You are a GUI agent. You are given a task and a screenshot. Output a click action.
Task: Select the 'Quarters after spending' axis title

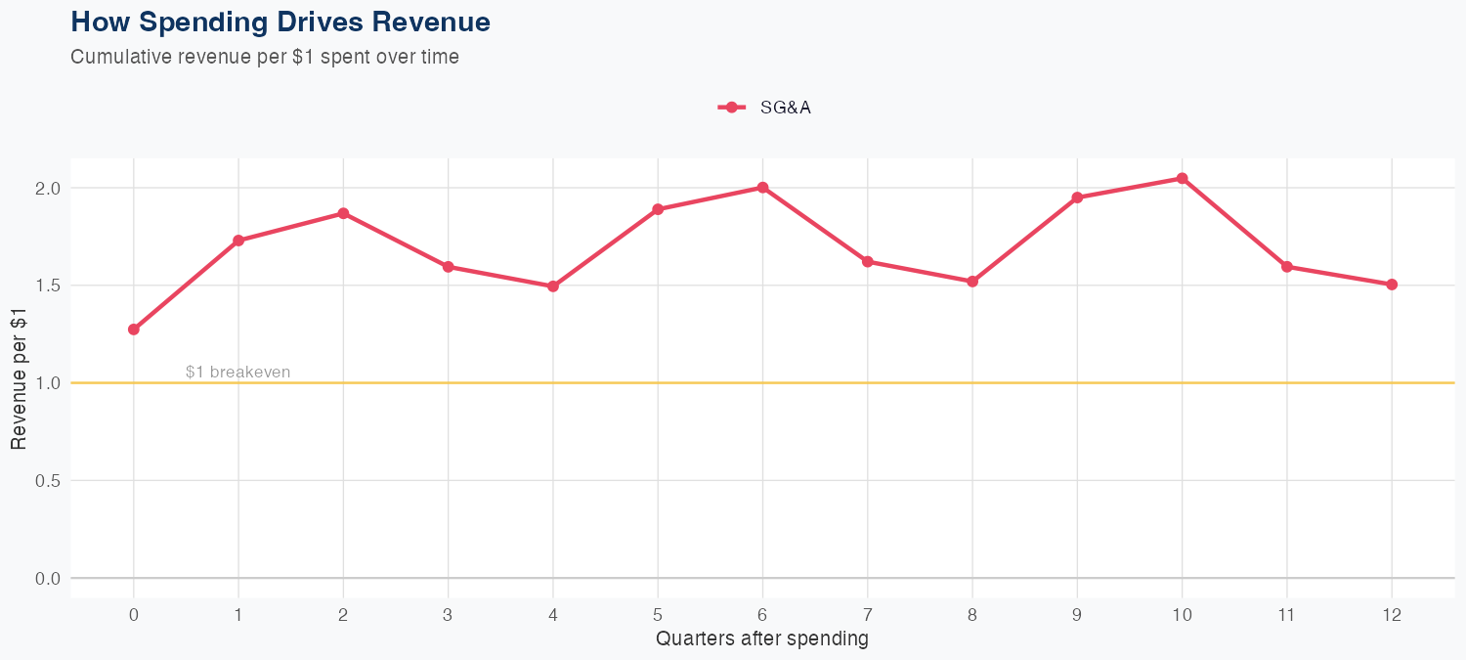click(x=762, y=639)
